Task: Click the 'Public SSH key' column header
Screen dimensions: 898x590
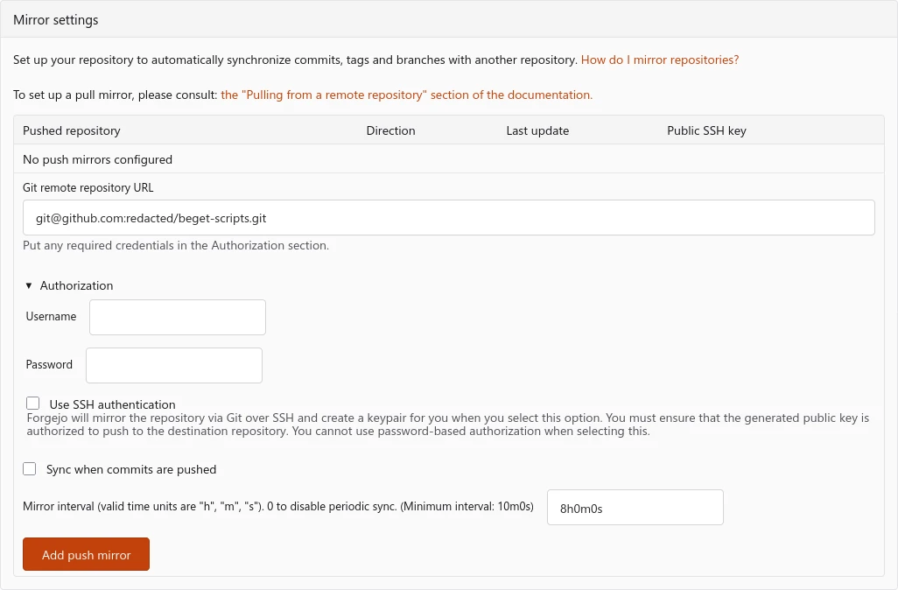Action: point(706,130)
